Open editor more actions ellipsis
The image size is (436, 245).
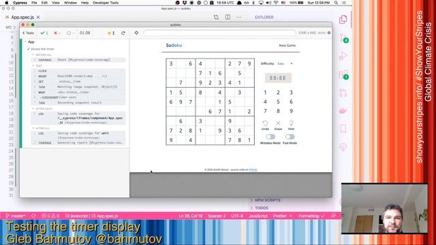coord(239,17)
